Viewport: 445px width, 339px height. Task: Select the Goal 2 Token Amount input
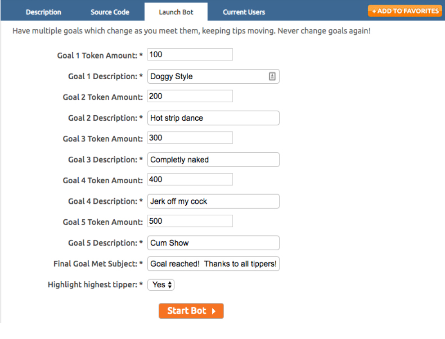pyautogui.click(x=190, y=96)
